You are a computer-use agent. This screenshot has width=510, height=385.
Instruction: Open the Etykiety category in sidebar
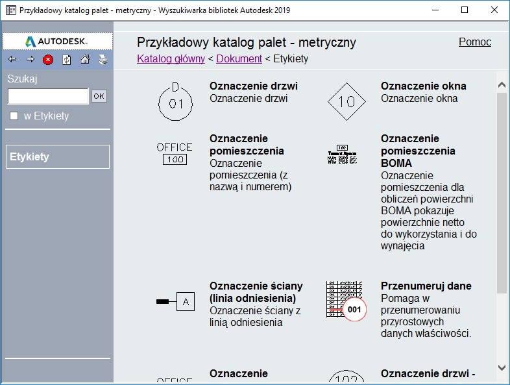click(x=58, y=156)
